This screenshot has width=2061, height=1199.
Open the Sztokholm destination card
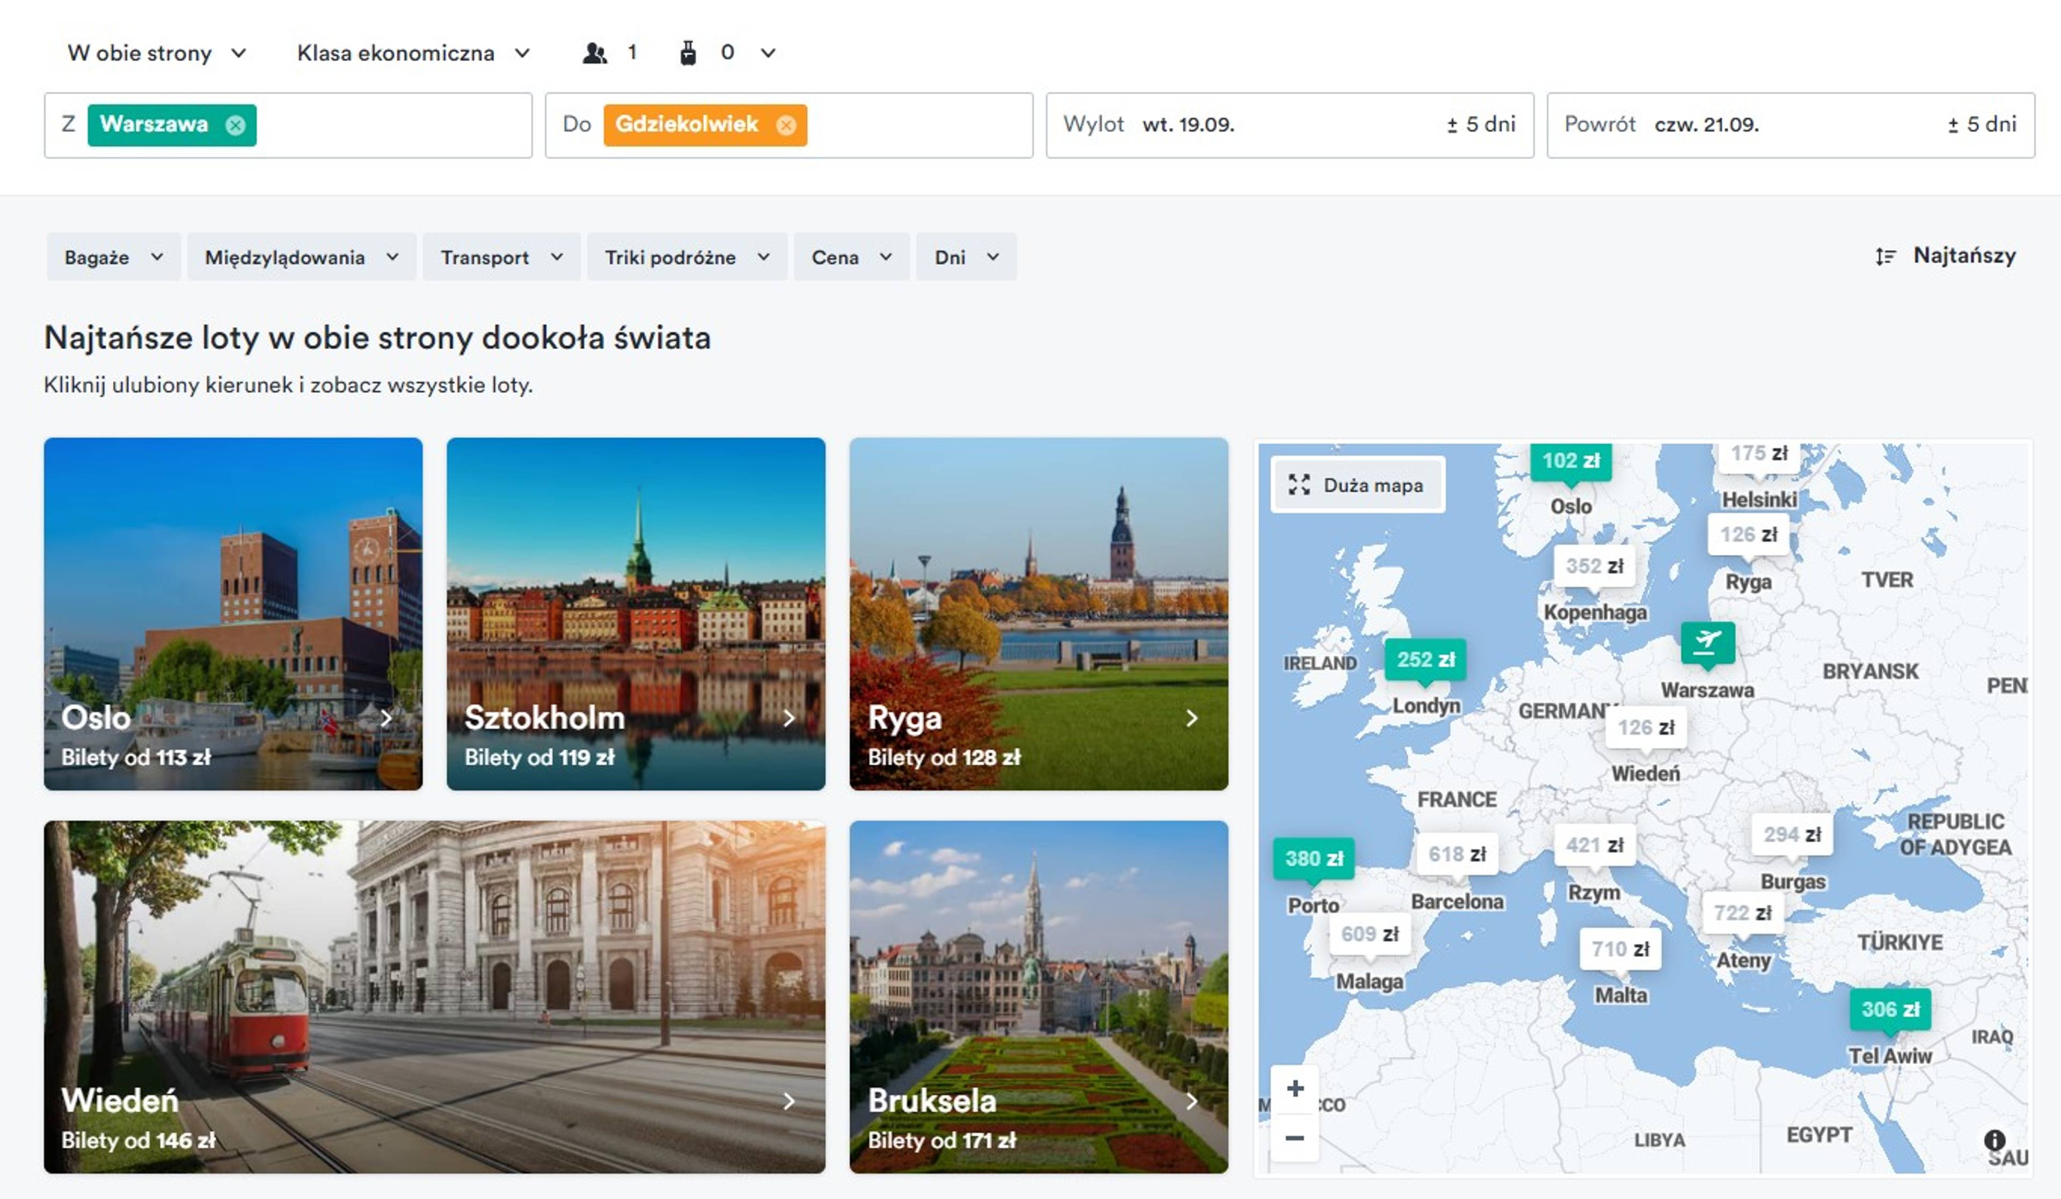635,614
